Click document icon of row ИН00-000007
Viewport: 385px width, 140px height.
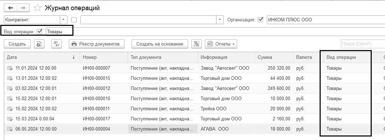coord(10,68)
